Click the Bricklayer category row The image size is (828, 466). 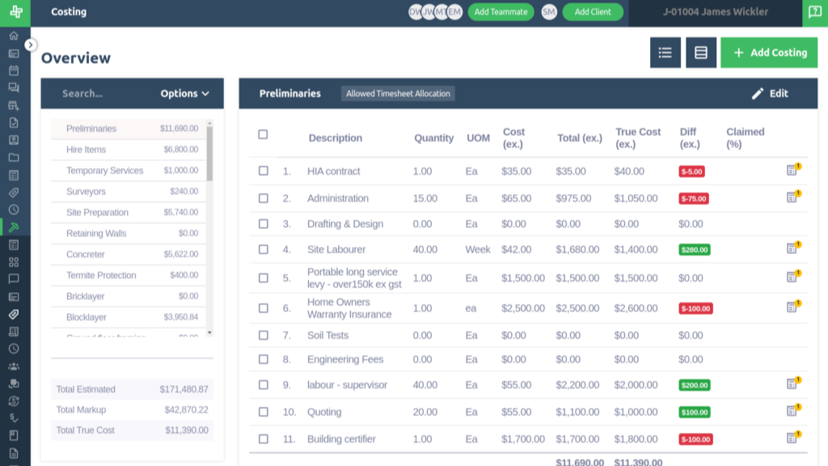[x=129, y=296]
